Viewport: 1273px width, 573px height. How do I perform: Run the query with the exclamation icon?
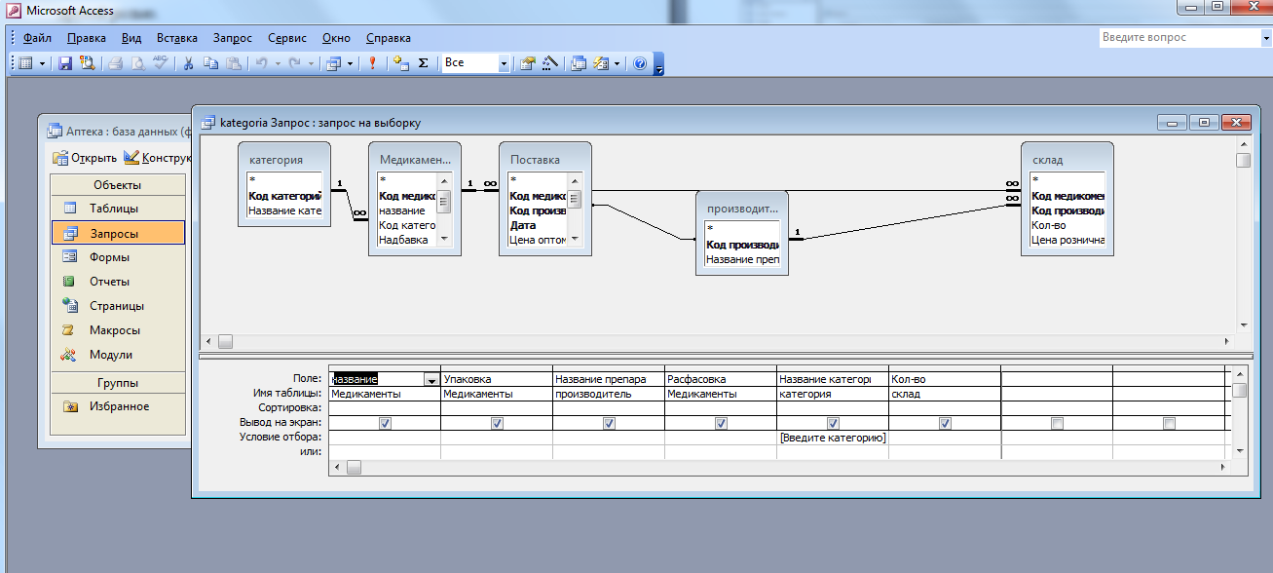(373, 62)
